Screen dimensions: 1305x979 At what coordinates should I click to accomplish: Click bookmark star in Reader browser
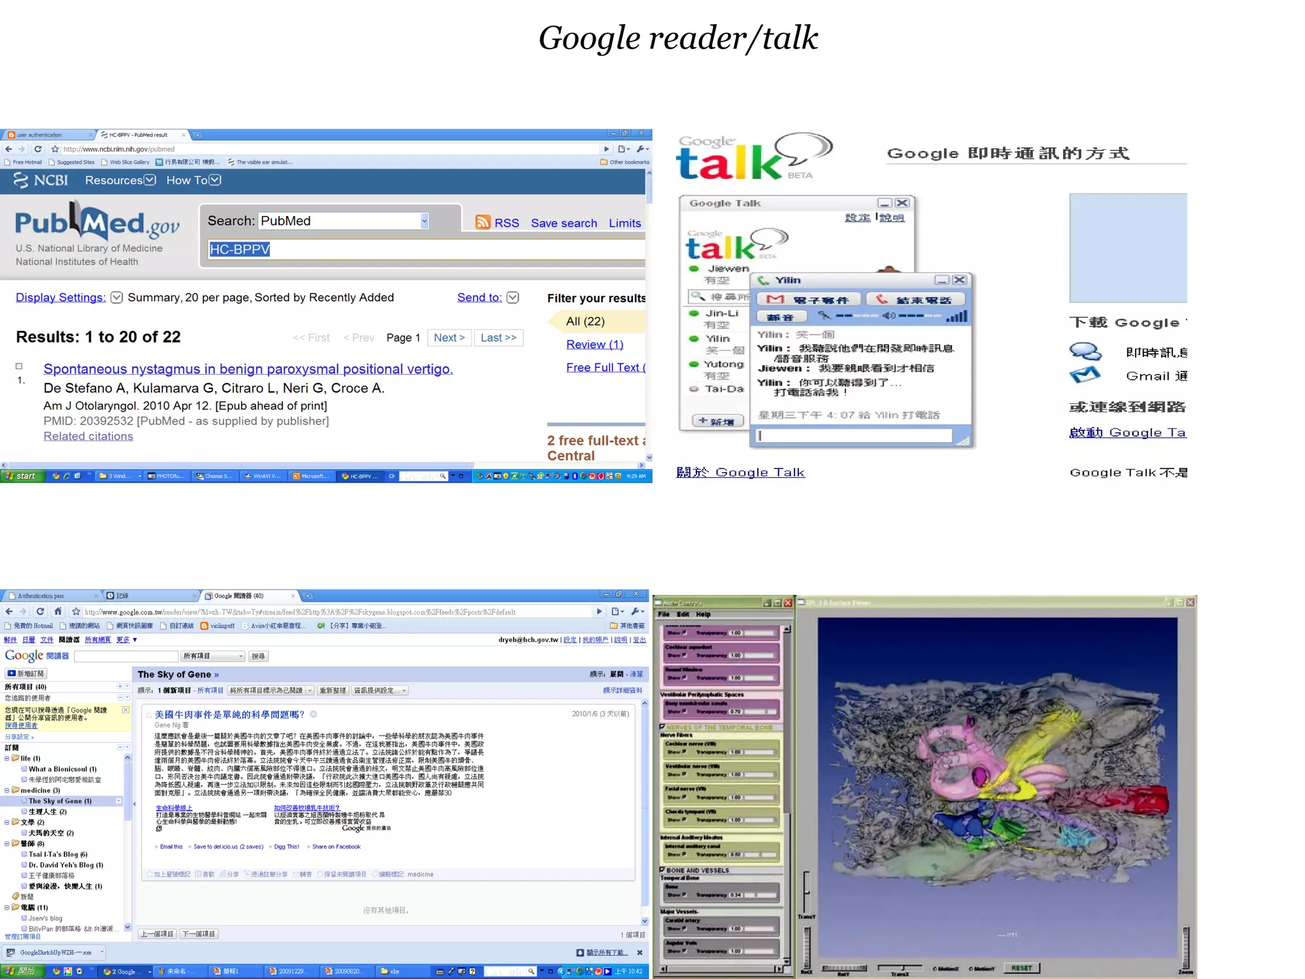click(76, 611)
